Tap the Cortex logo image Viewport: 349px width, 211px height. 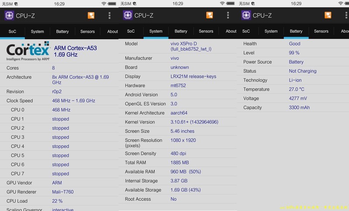coord(28,51)
